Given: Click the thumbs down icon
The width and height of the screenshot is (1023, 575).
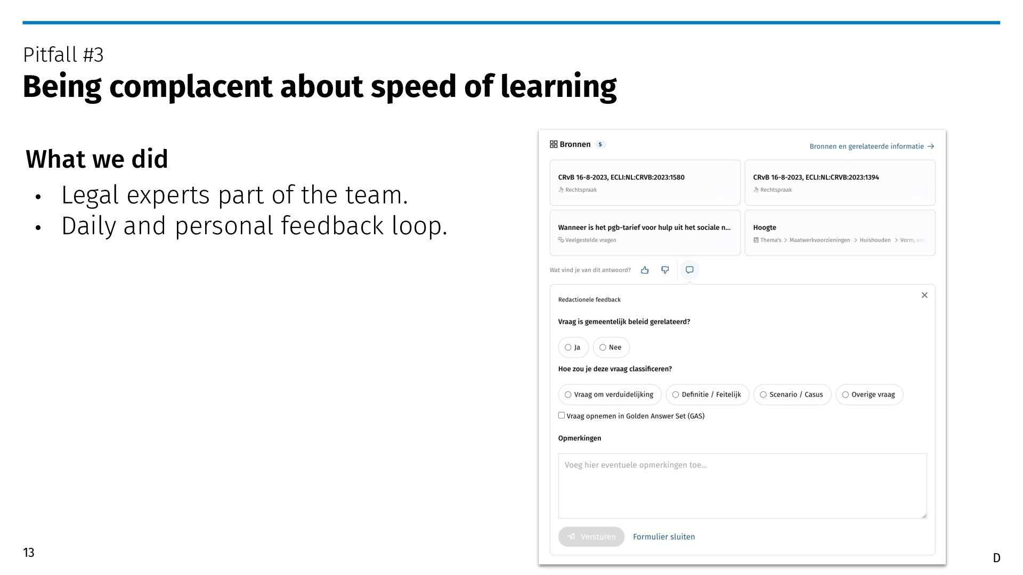Looking at the screenshot, I should pos(665,270).
